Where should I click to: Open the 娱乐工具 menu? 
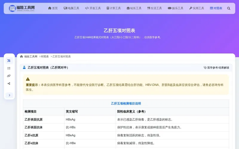tap(175, 8)
